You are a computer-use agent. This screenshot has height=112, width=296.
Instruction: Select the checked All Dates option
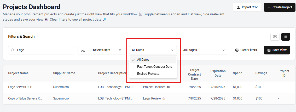(143, 60)
